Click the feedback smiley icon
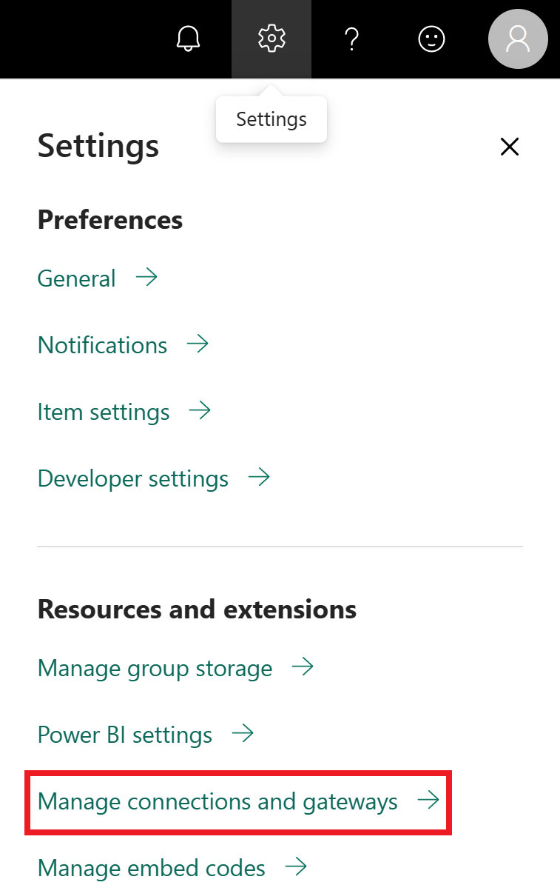The height and width of the screenshot is (885, 560). 431,39
